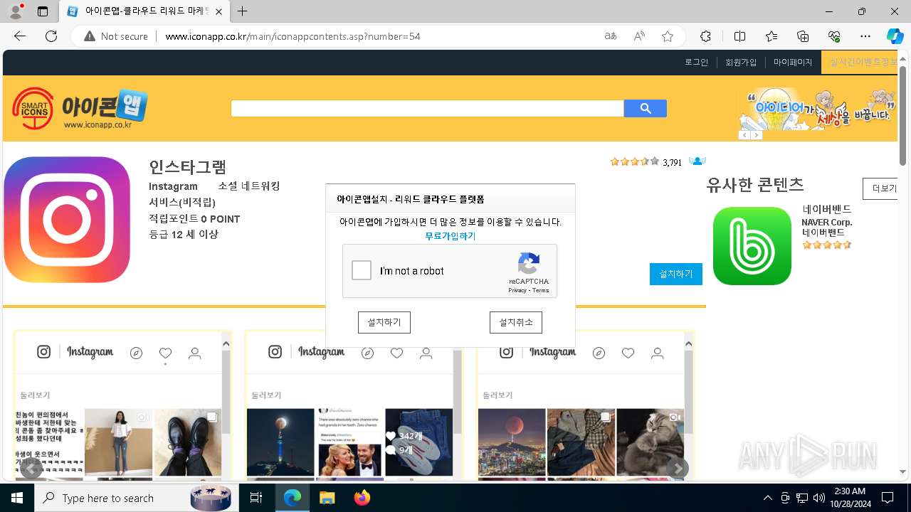Toggle the Split screen icon
911x512 pixels.
740,36
